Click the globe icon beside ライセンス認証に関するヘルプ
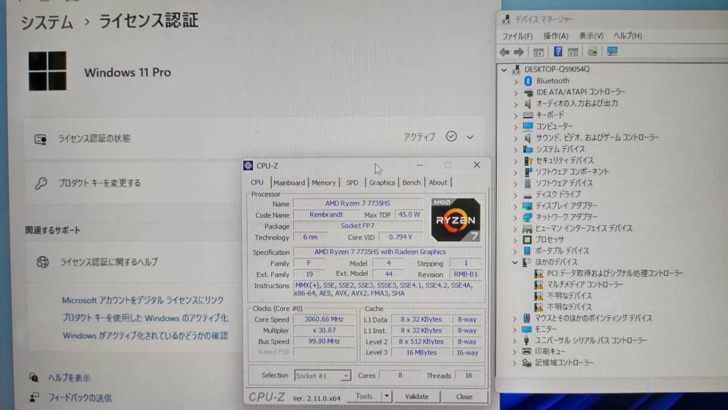Screen dimensions: 728x410 coord(42,262)
